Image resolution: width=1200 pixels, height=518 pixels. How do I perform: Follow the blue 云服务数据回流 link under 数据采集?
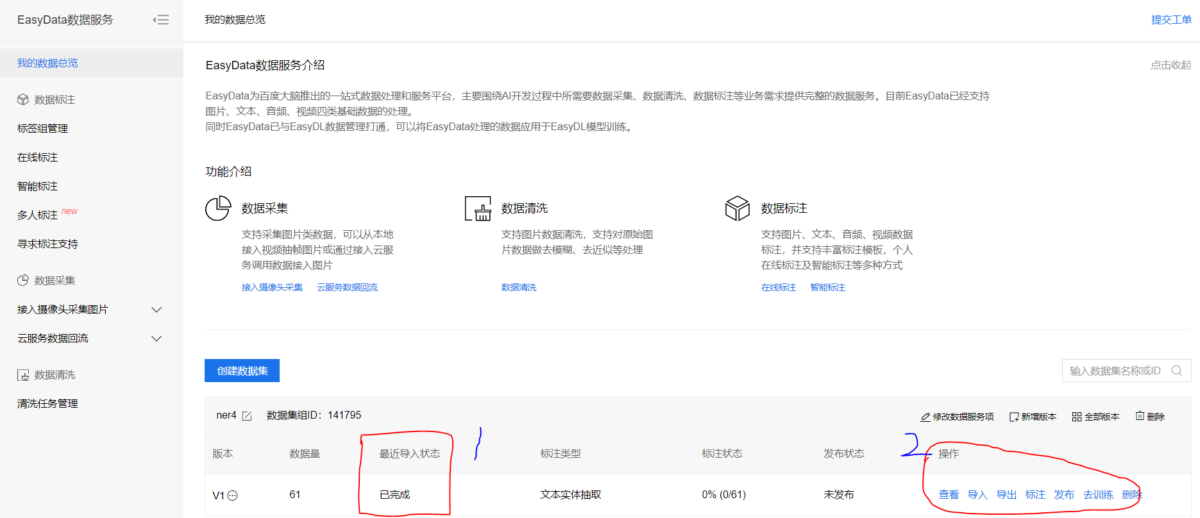[347, 287]
